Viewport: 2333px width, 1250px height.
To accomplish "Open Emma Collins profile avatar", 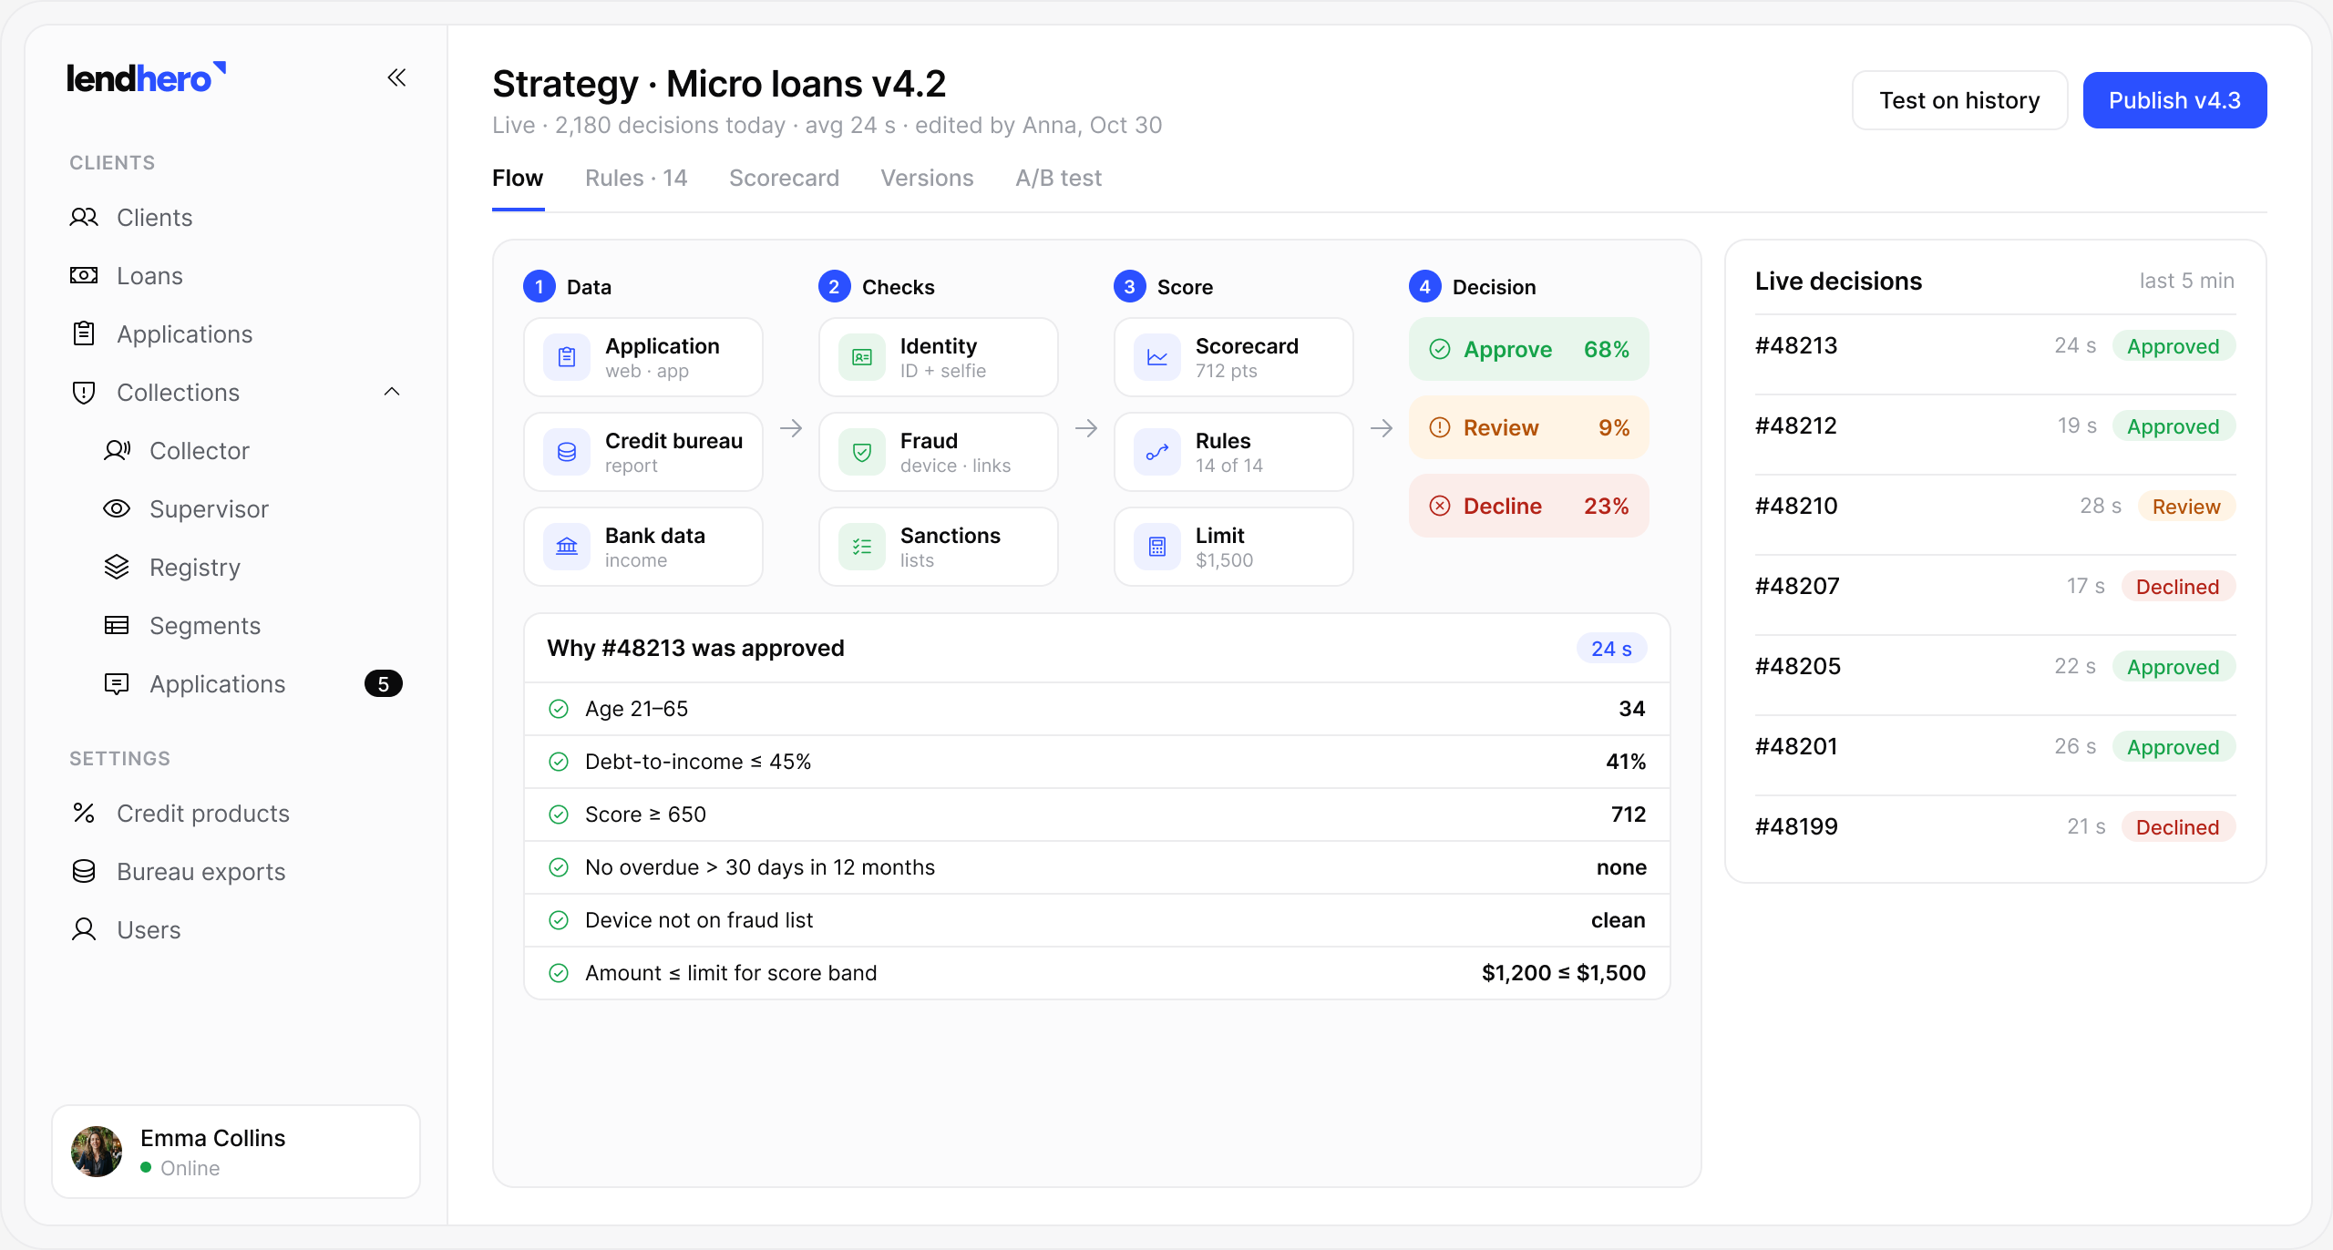I will click(x=97, y=1152).
